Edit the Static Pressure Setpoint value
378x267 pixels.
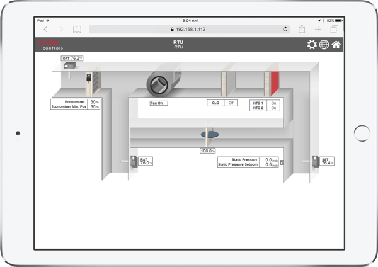click(x=270, y=165)
